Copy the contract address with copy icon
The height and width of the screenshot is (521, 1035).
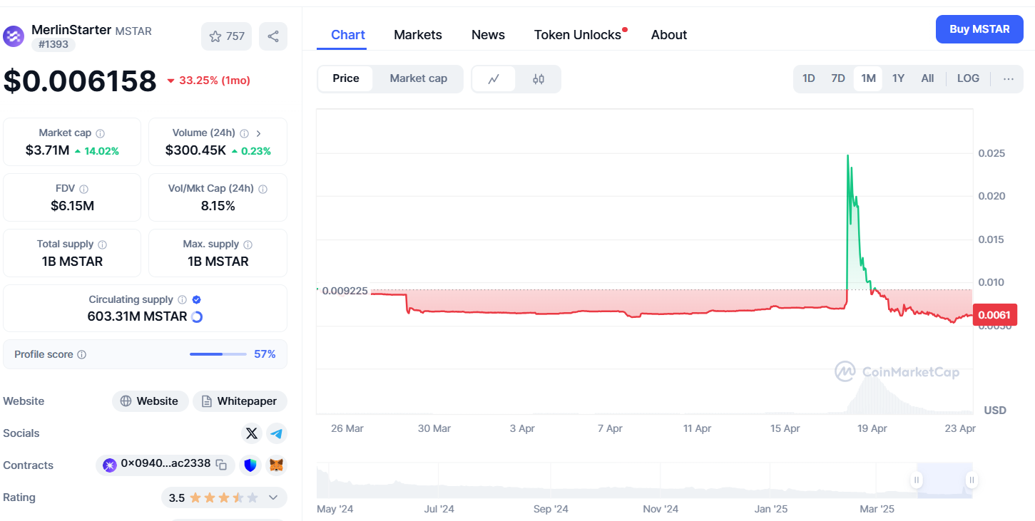222,465
